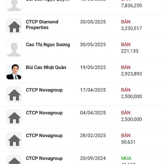The width and height of the screenshot is (164, 164).
Task: Click the house icon for Novagroup's 20/09/2024 transaction
Action: pos(14,160)
